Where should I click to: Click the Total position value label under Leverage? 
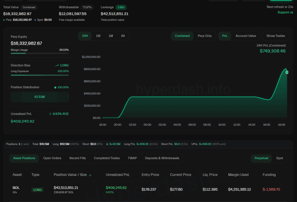coord(113,20)
